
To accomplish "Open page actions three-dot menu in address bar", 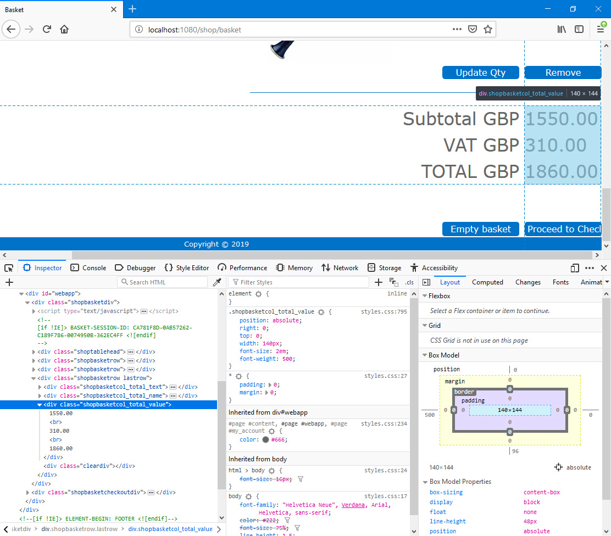I will coord(457,29).
